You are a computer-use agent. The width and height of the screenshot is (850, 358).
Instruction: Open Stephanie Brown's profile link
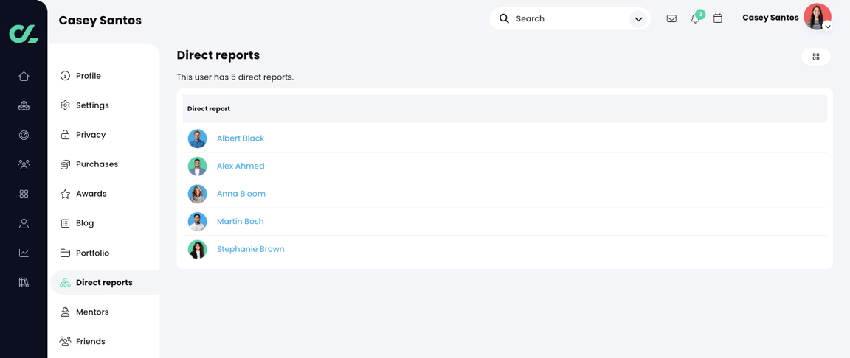click(x=250, y=249)
